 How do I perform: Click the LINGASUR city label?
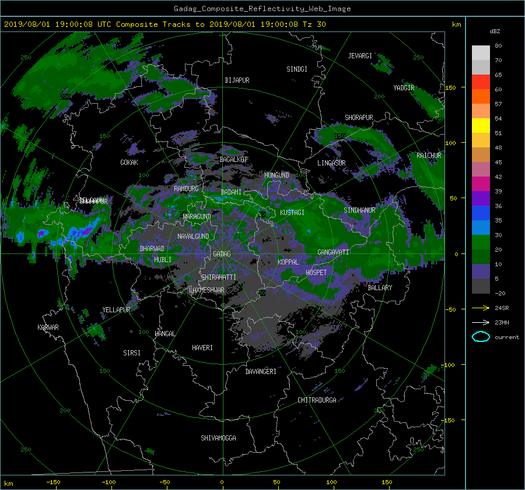(x=331, y=163)
